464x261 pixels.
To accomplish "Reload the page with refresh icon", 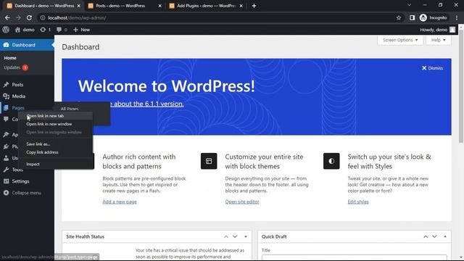I will [x=29, y=17].
